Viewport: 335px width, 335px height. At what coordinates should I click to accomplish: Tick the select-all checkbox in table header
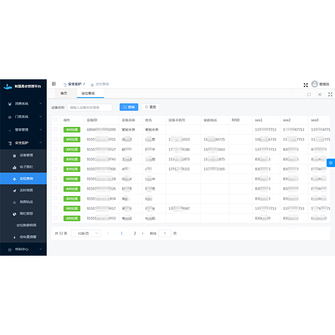[x=55, y=119]
